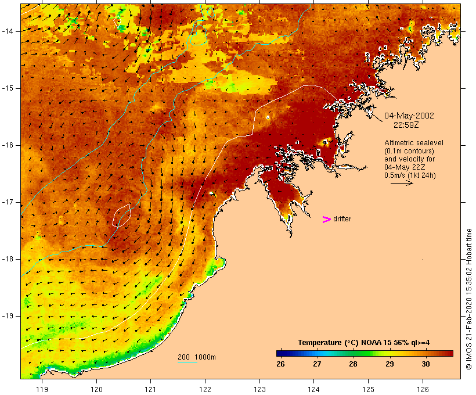Click the cyan depth contour legend line
The height and width of the screenshot is (395, 476).
187,362
